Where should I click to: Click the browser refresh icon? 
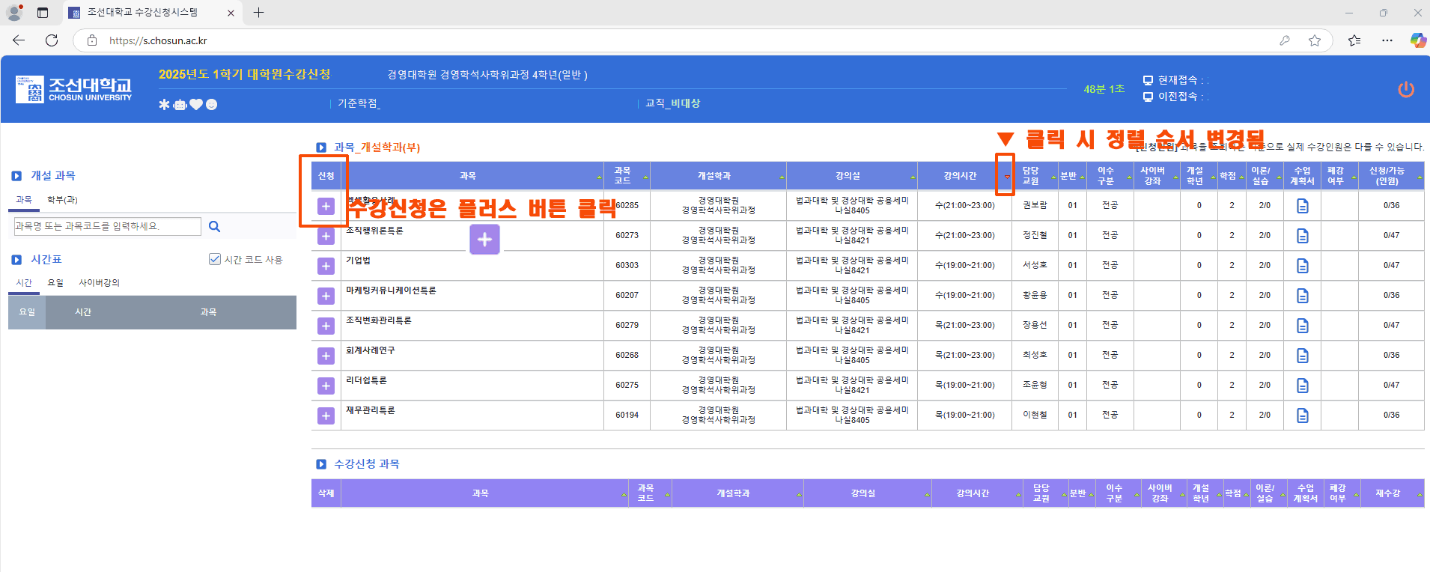tap(52, 40)
